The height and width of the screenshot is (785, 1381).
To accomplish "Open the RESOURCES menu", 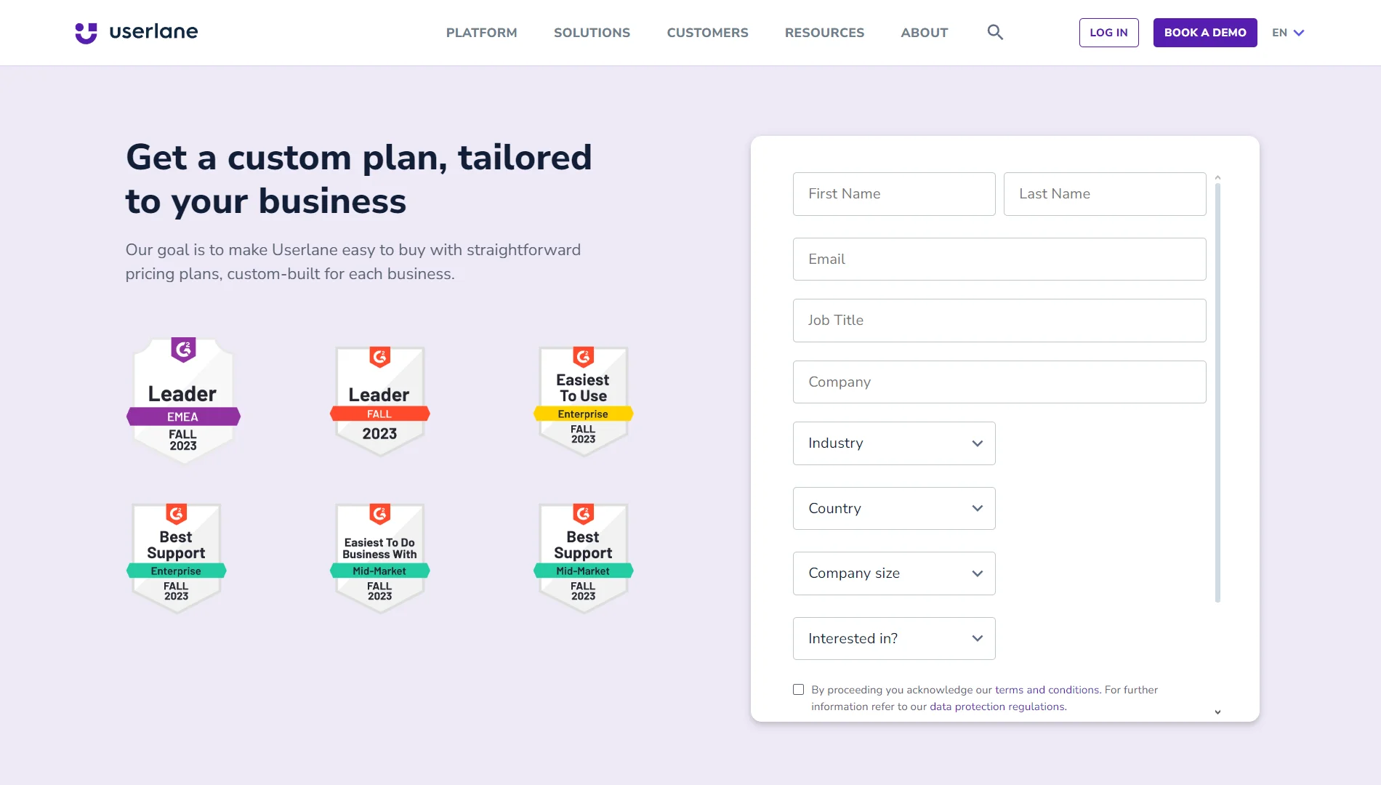I will tap(824, 33).
